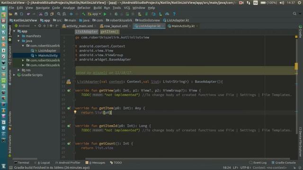The height and width of the screenshot is (170, 303).
Task: Toggle the Build Variants tool window
Action: point(10,146)
